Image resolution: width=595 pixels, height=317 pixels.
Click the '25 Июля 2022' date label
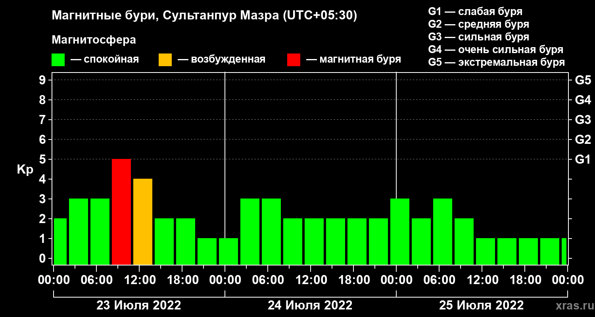pyautogui.click(x=482, y=306)
